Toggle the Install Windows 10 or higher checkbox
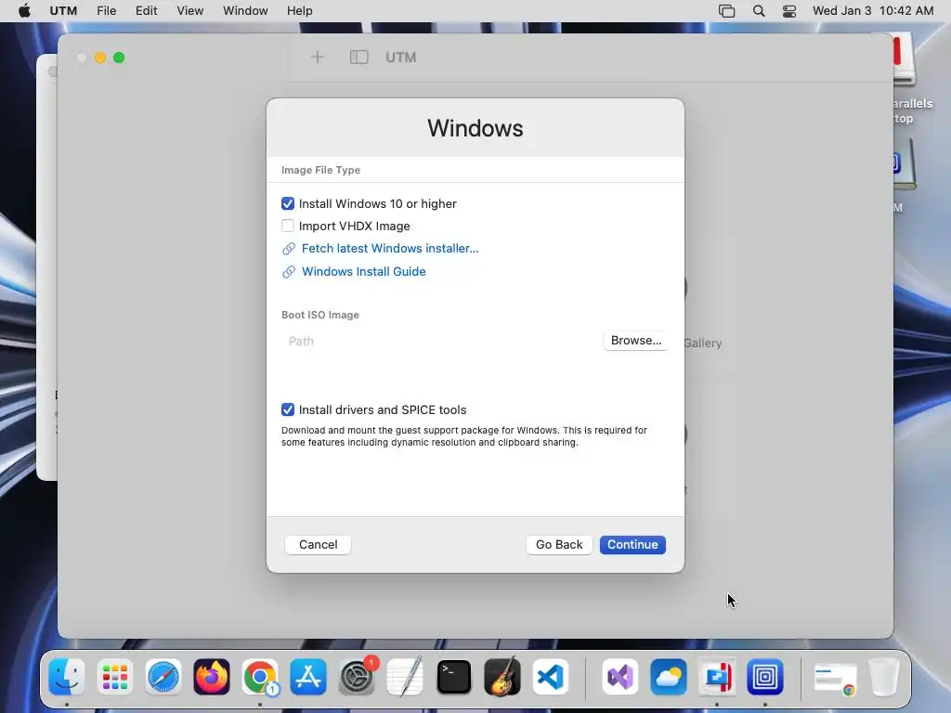The image size is (951, 713). click(288, 203)
